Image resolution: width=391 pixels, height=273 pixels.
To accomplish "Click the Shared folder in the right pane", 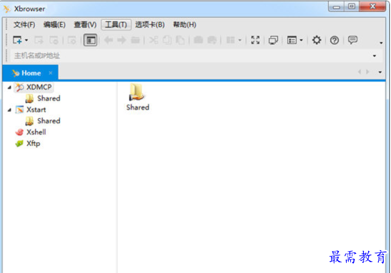I will click(x=137, y=97).
